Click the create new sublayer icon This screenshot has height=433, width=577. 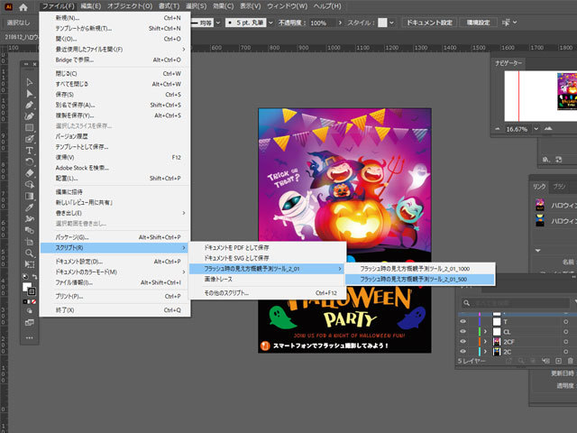pyautogui.click(x=546, y=361)
